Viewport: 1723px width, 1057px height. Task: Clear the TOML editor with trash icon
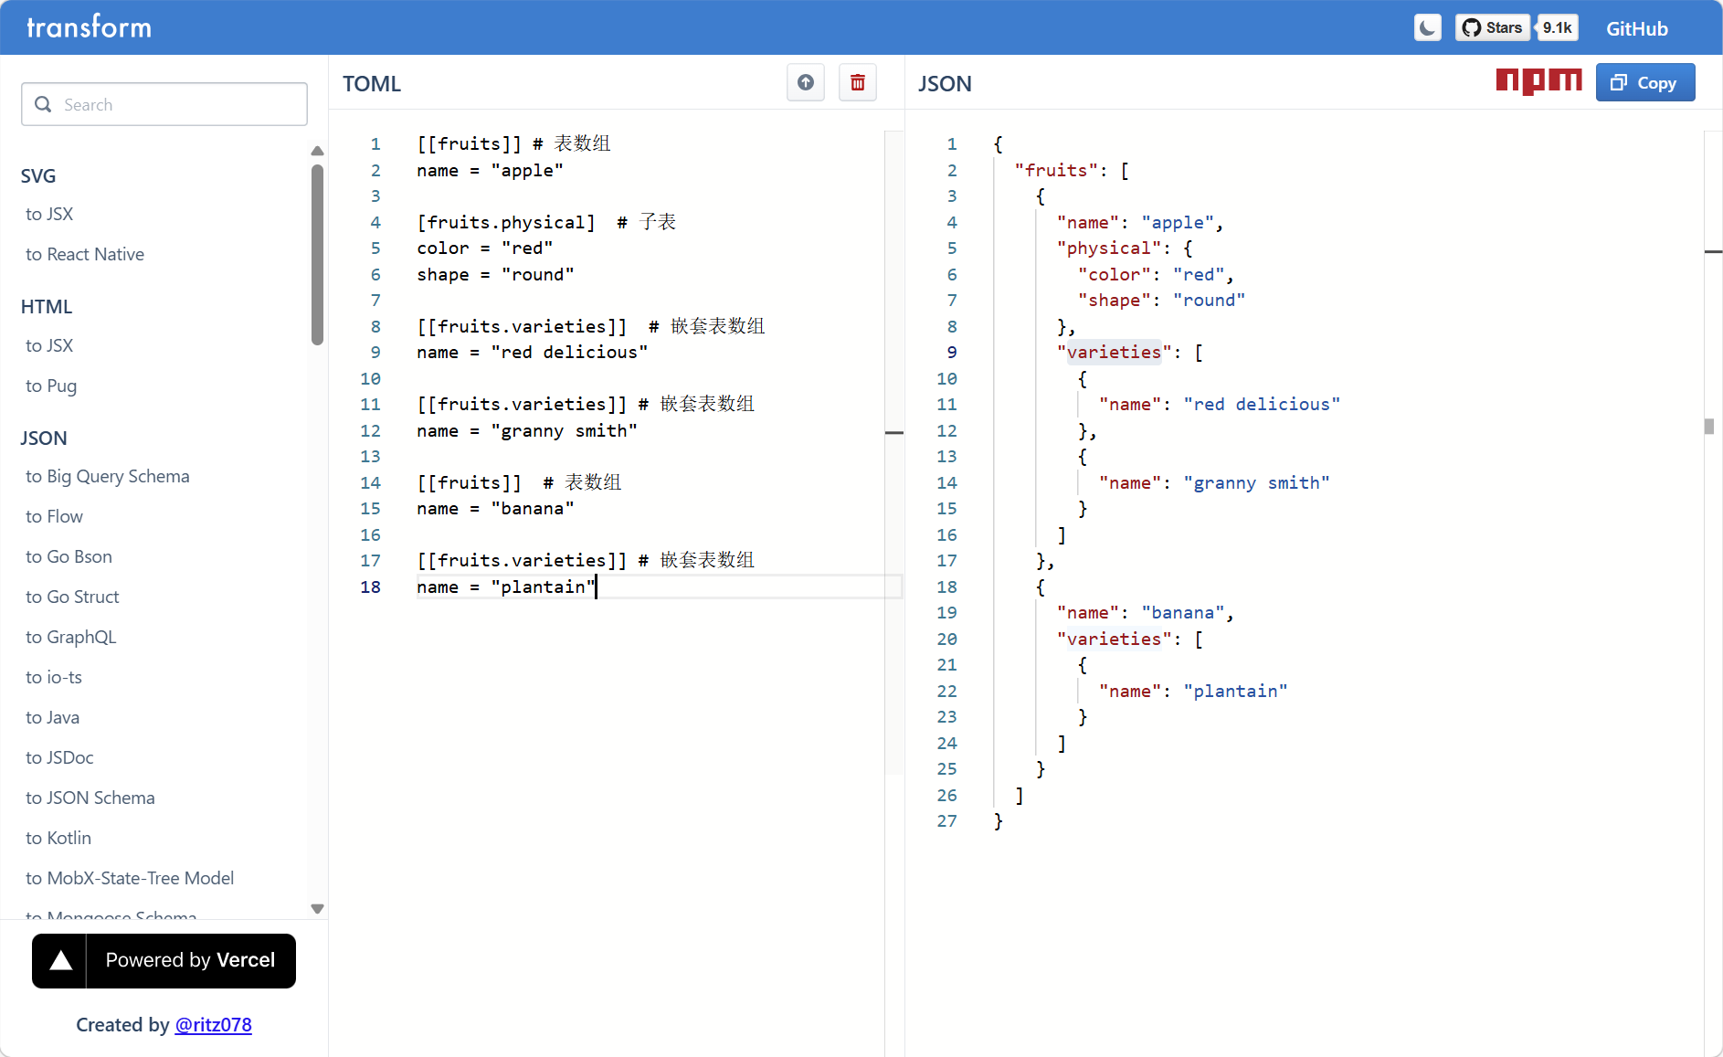(857, 82)
